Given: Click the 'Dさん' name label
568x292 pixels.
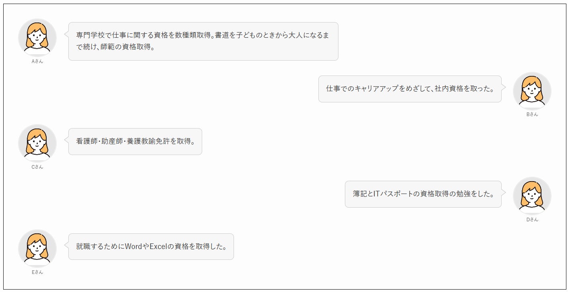Looking at the screenshot, I should click(532, 220).
